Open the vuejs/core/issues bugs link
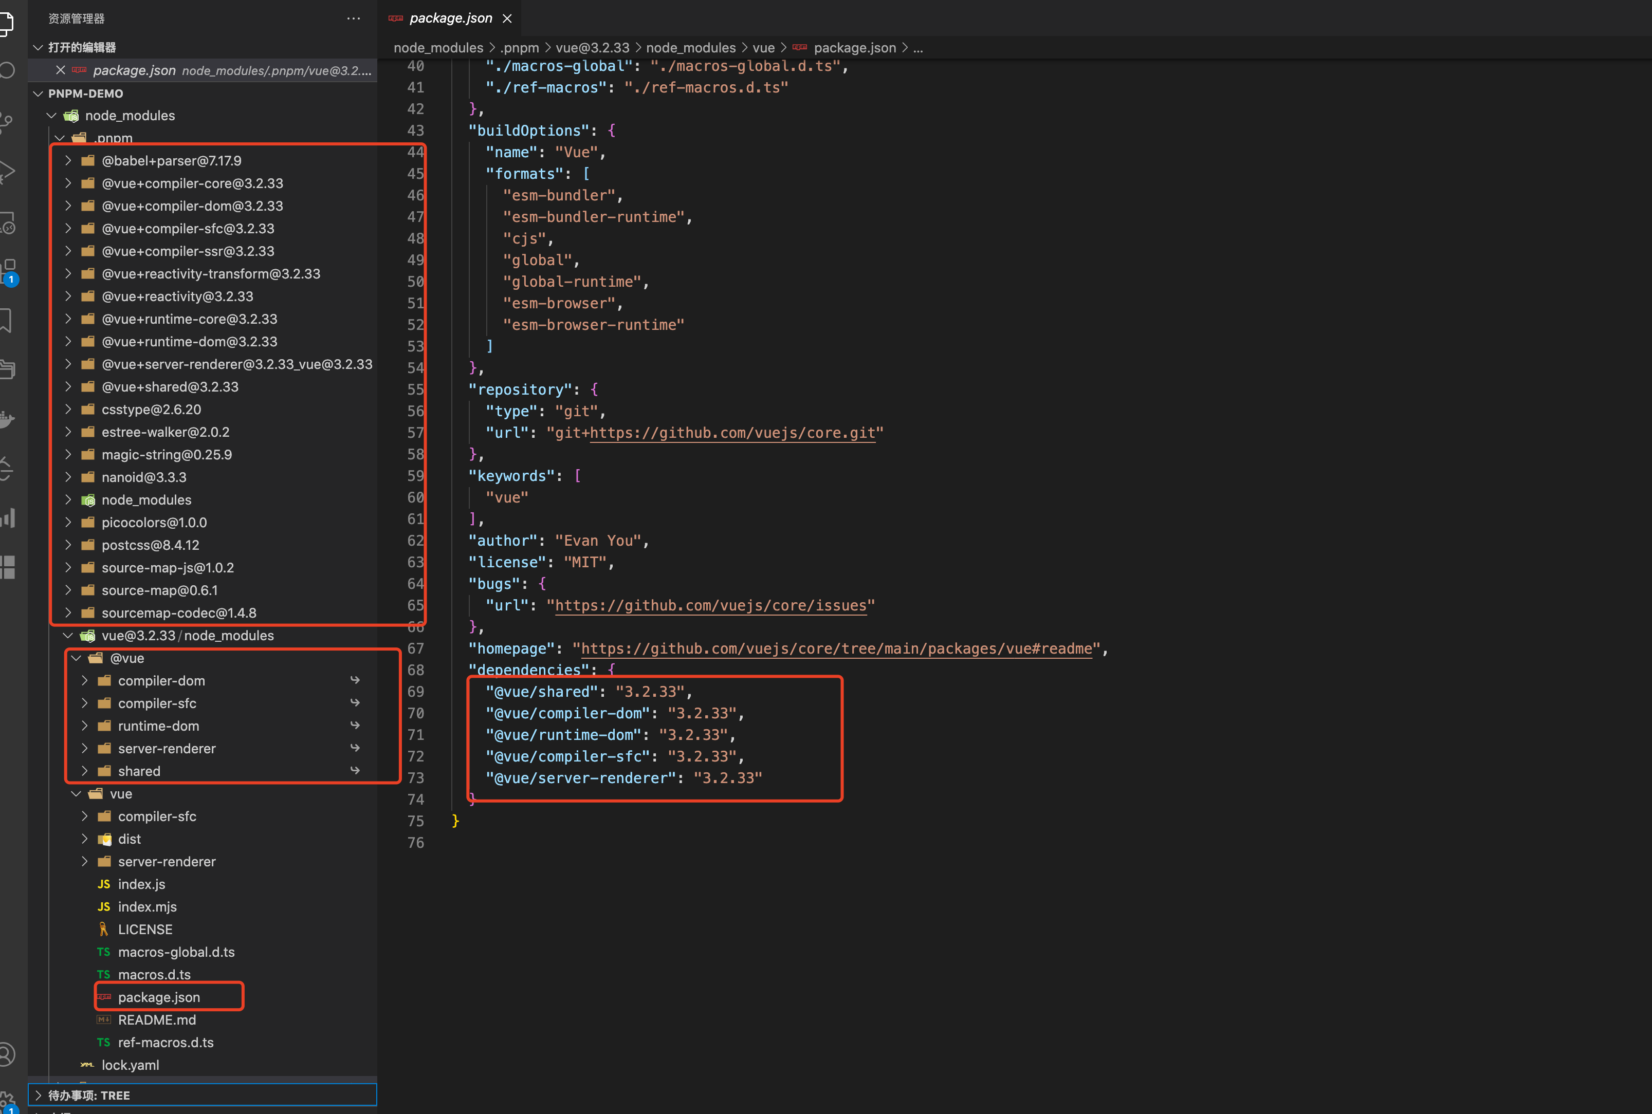Viewport: 1652px width, 1114px height. 710,605
